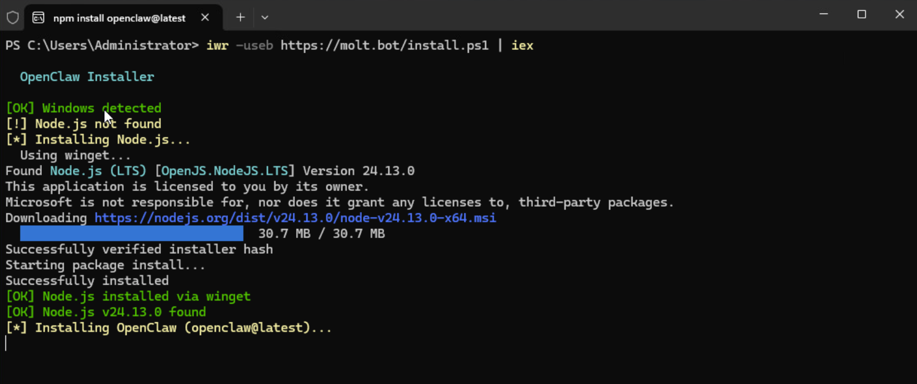
Task: Maximize the terminal window
Action: tap(862, 15)
